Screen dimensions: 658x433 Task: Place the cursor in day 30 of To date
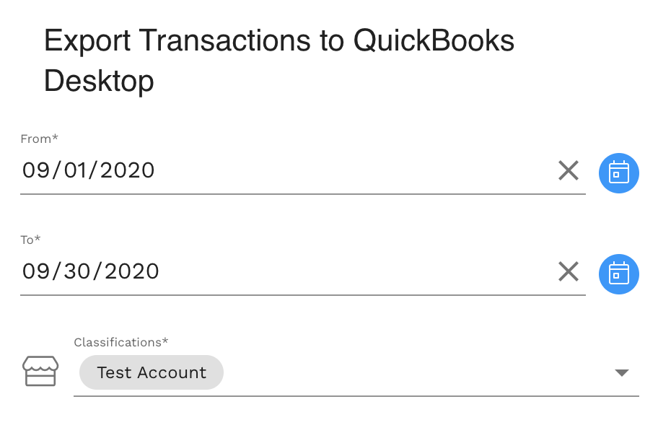pos(77,271)
